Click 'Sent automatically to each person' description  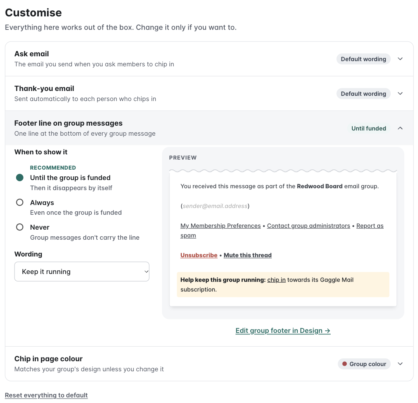pyautogui.click(x=85, y=99)
